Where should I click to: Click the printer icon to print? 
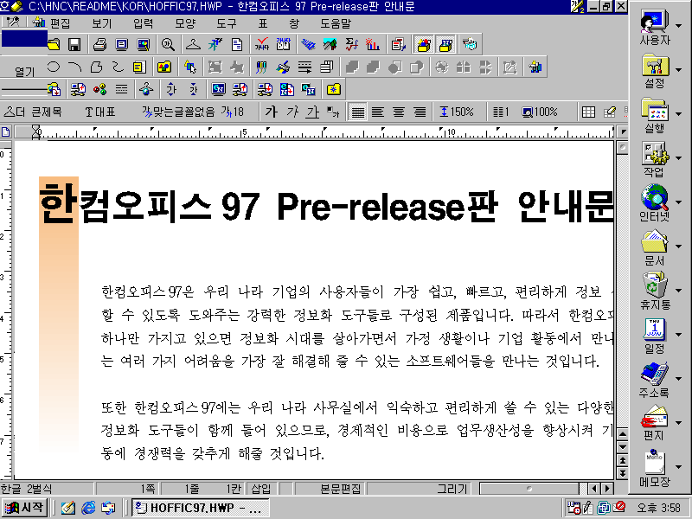click(99, 45)
